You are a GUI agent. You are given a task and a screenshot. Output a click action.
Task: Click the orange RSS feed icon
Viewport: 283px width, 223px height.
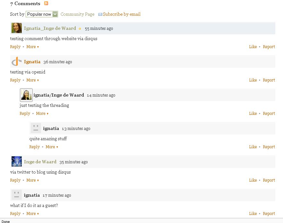[x=46, y=4]
